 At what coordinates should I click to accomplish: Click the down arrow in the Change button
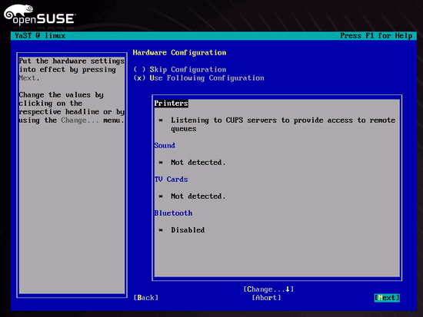coord(288,289)
